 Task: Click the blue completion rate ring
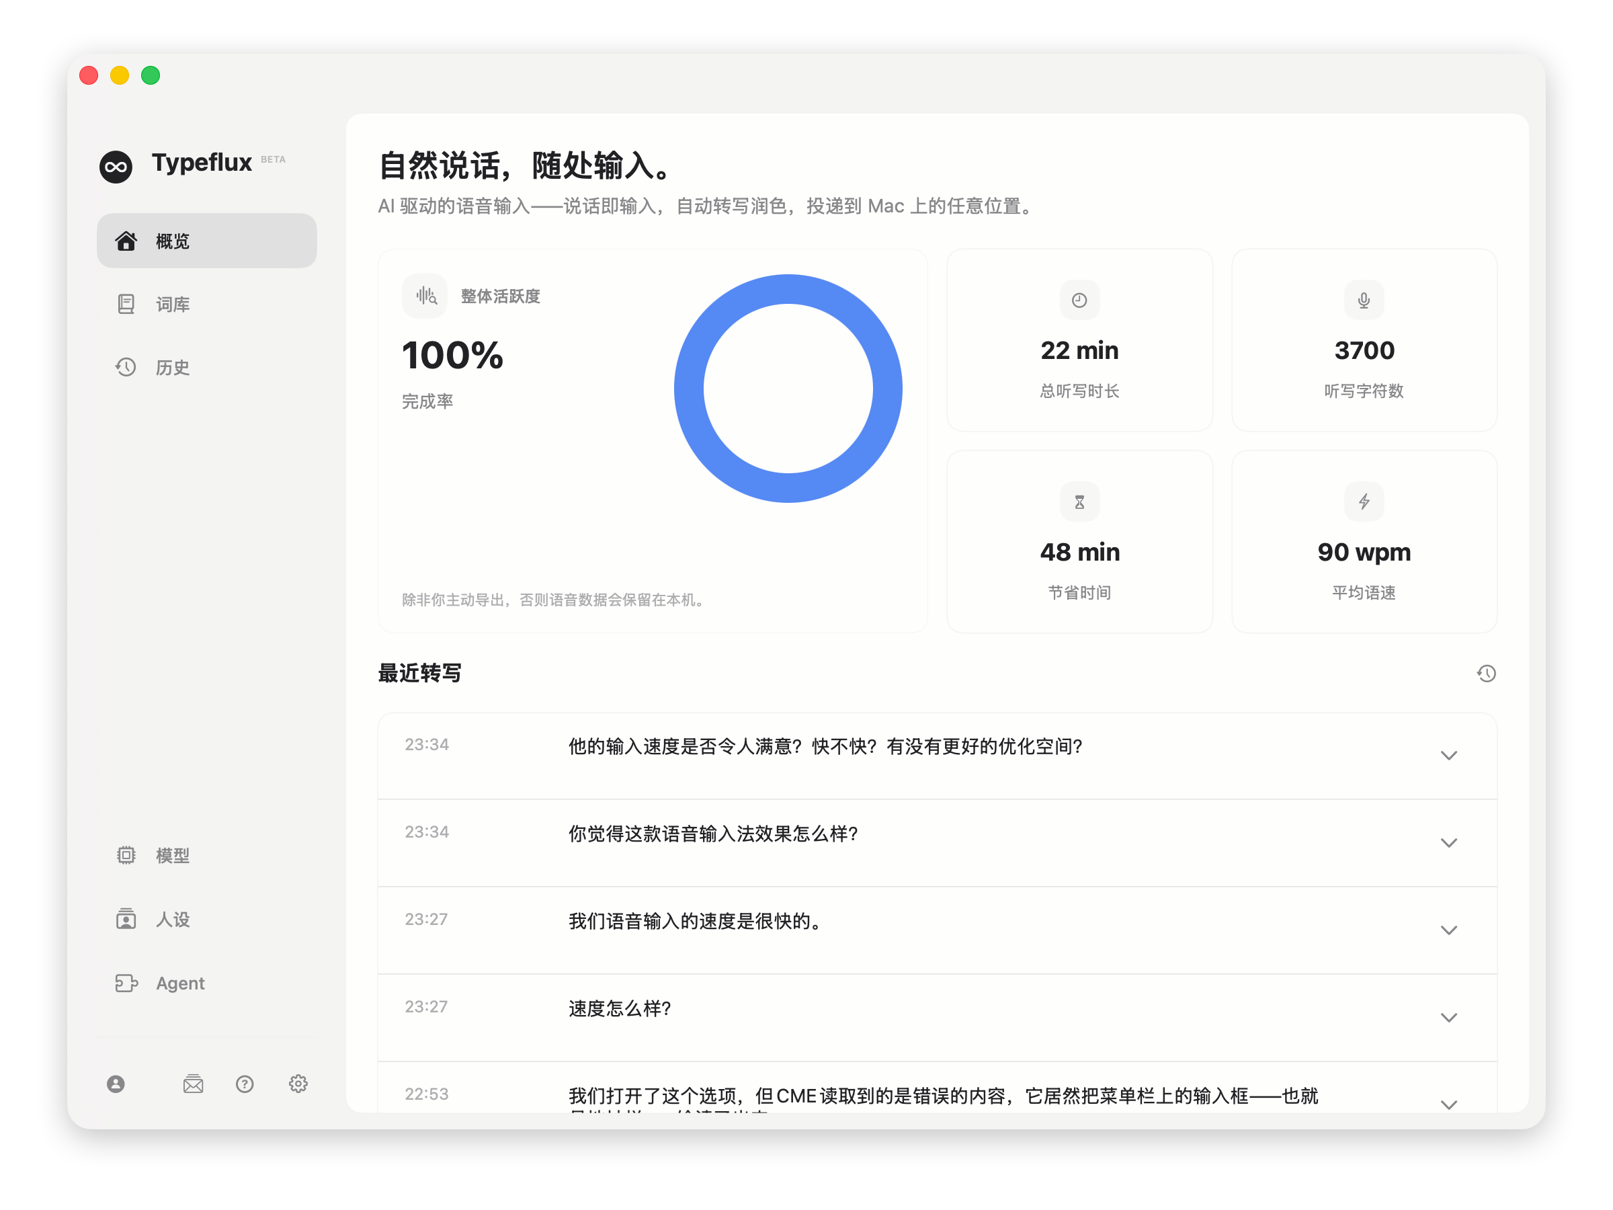pyautogui.click(x=788, y=290)
